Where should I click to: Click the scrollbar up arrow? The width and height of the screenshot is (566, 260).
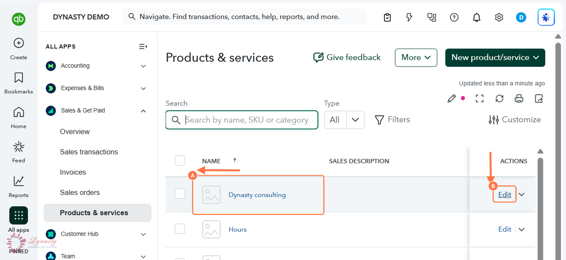(x=541, y=151)
